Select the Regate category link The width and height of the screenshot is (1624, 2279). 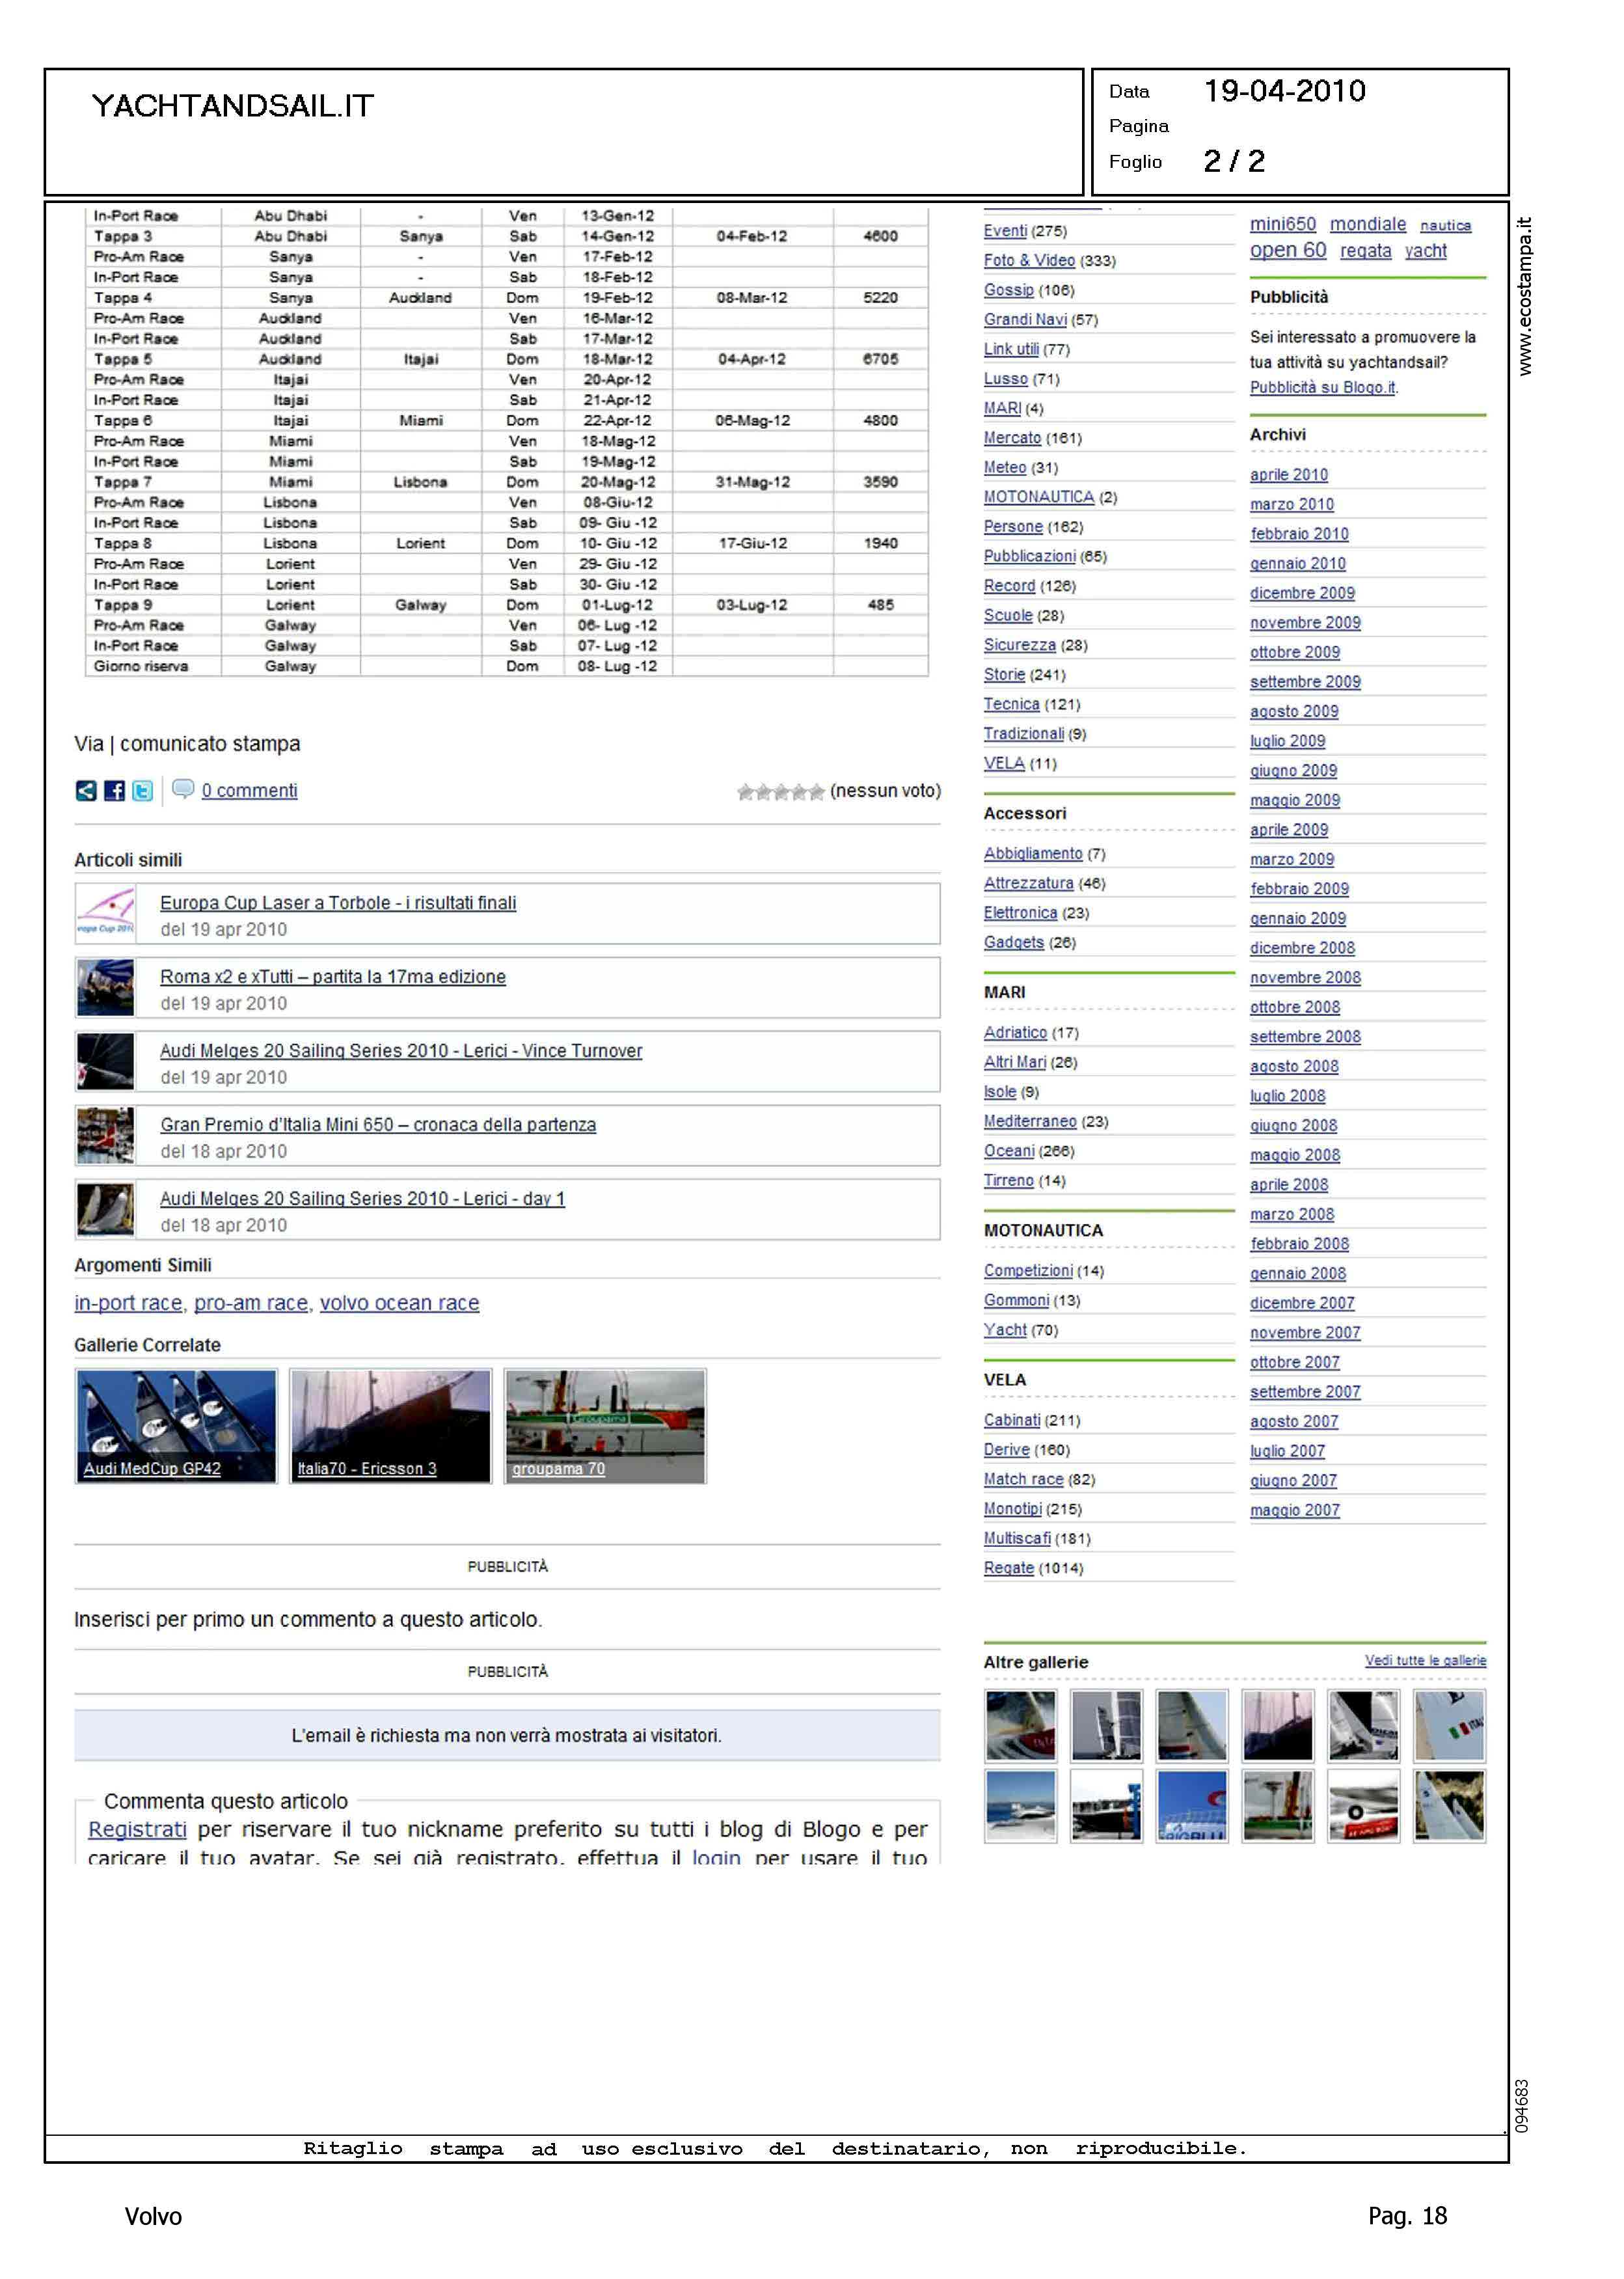point(1008,1568)
